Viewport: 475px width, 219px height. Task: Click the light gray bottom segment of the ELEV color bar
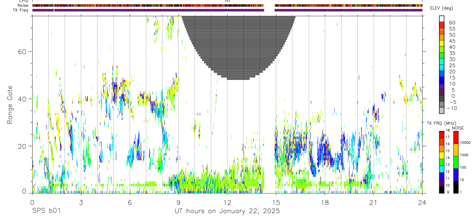pos(442,110)
